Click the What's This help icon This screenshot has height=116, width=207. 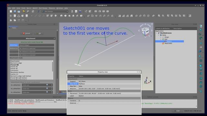pos(38,12)
